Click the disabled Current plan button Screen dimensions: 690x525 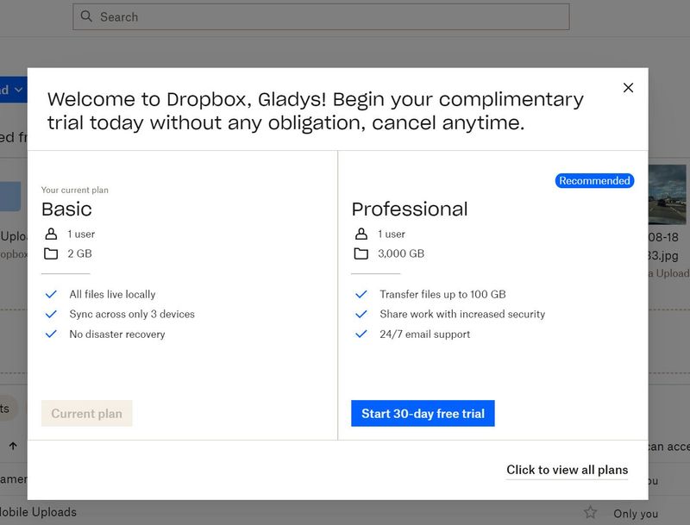[86, 414]
